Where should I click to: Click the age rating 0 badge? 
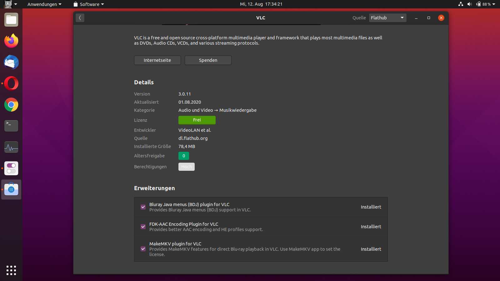(184, 156)
